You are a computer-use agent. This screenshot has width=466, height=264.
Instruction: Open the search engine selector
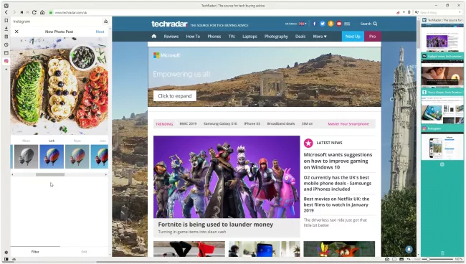pyautogui.click(x=417, y=12)
